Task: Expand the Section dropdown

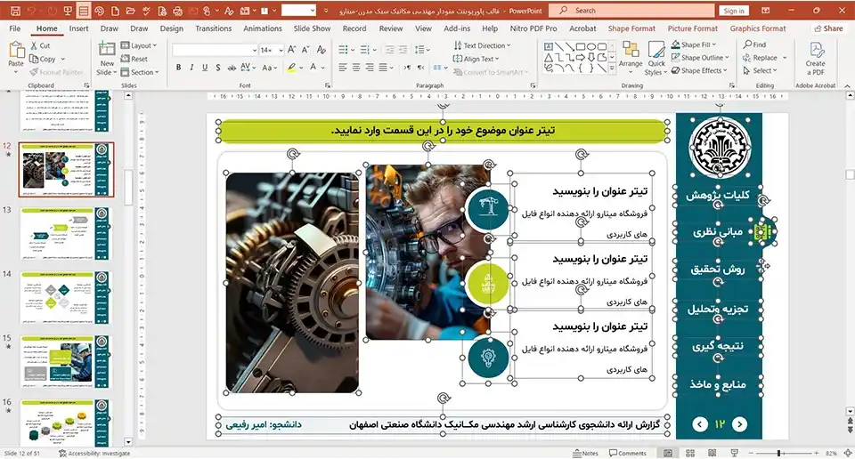Action: tap(140, 72)
